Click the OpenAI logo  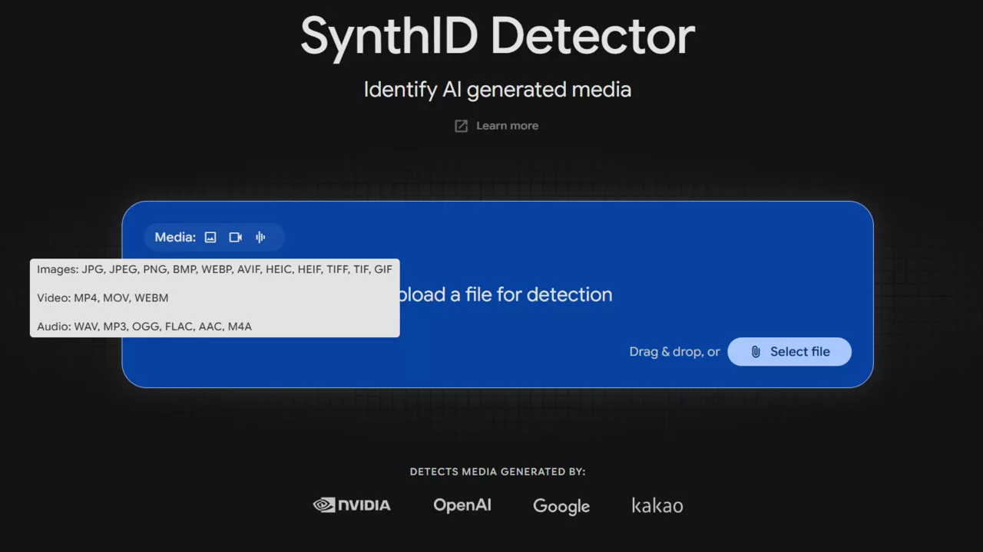click(x=462, y=505)
